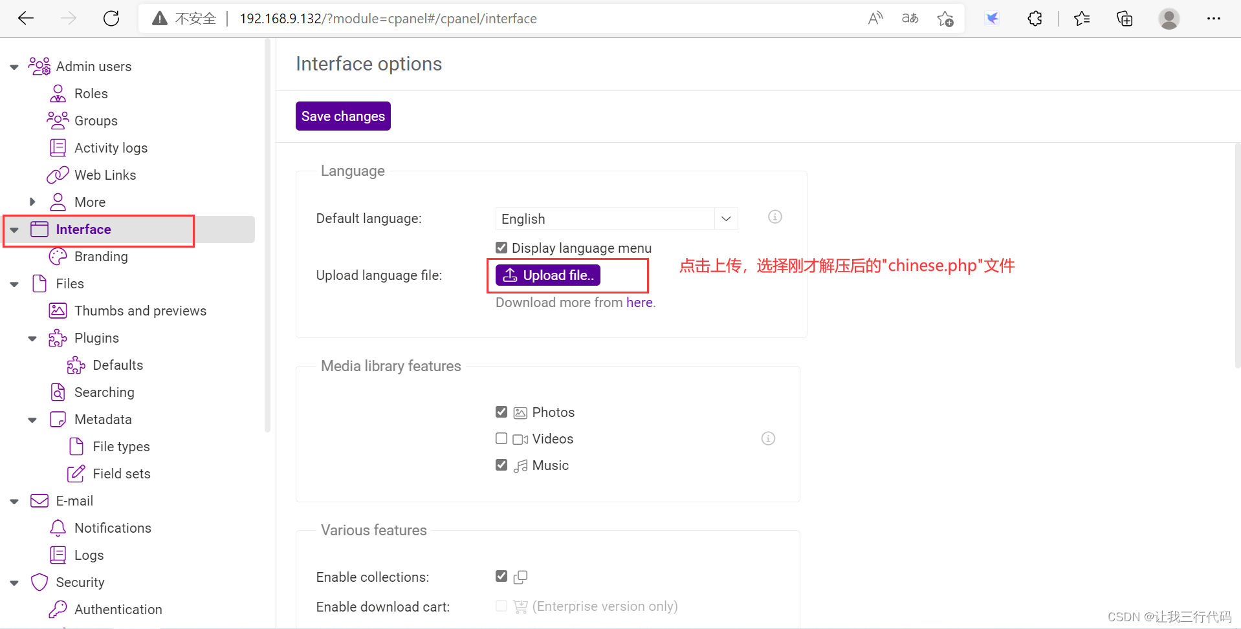Click the sidebar vertical scrollbar

[x=267, y=234]
